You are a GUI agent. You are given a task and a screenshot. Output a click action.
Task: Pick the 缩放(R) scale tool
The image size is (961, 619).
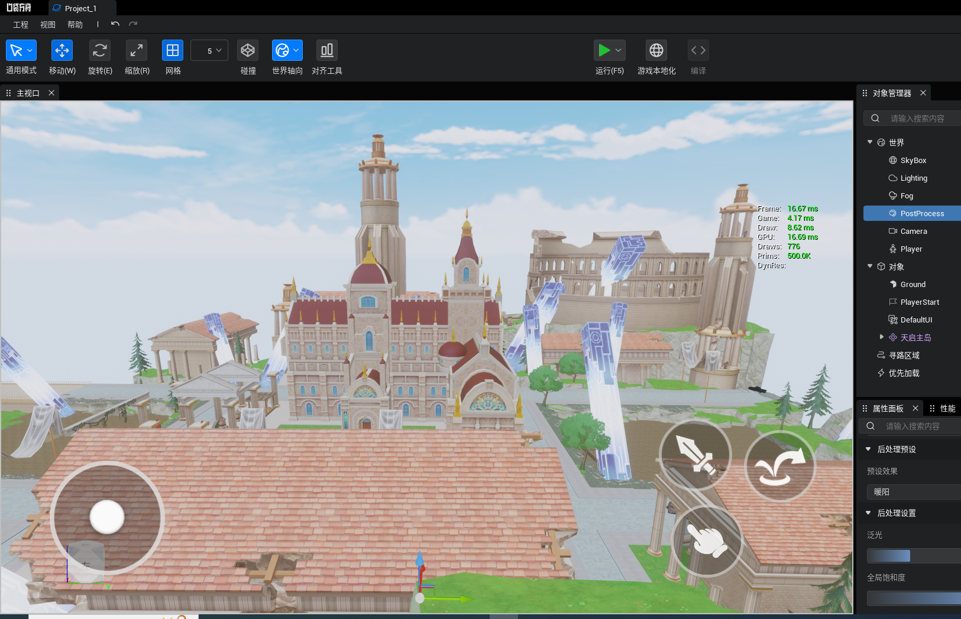pyautogui.click(x=137, y=50)
